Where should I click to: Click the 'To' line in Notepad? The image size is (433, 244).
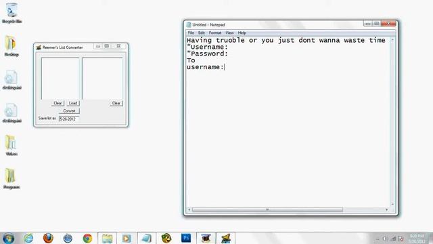pos(191,60)
